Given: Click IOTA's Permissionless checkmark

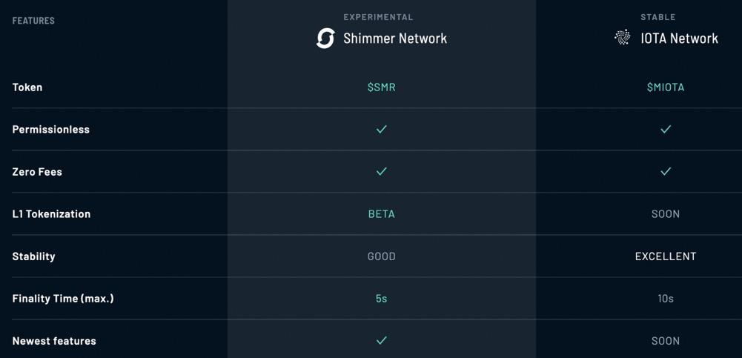Looking at the screenshot, I should [x=666, y=130].
